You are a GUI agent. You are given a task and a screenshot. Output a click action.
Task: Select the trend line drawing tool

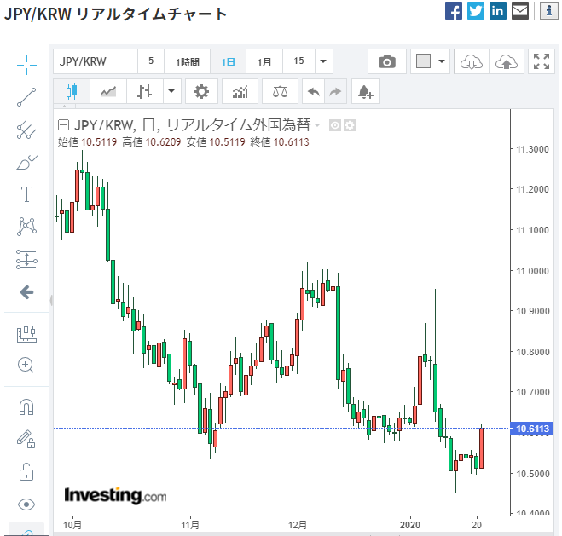tap(26, 97)
